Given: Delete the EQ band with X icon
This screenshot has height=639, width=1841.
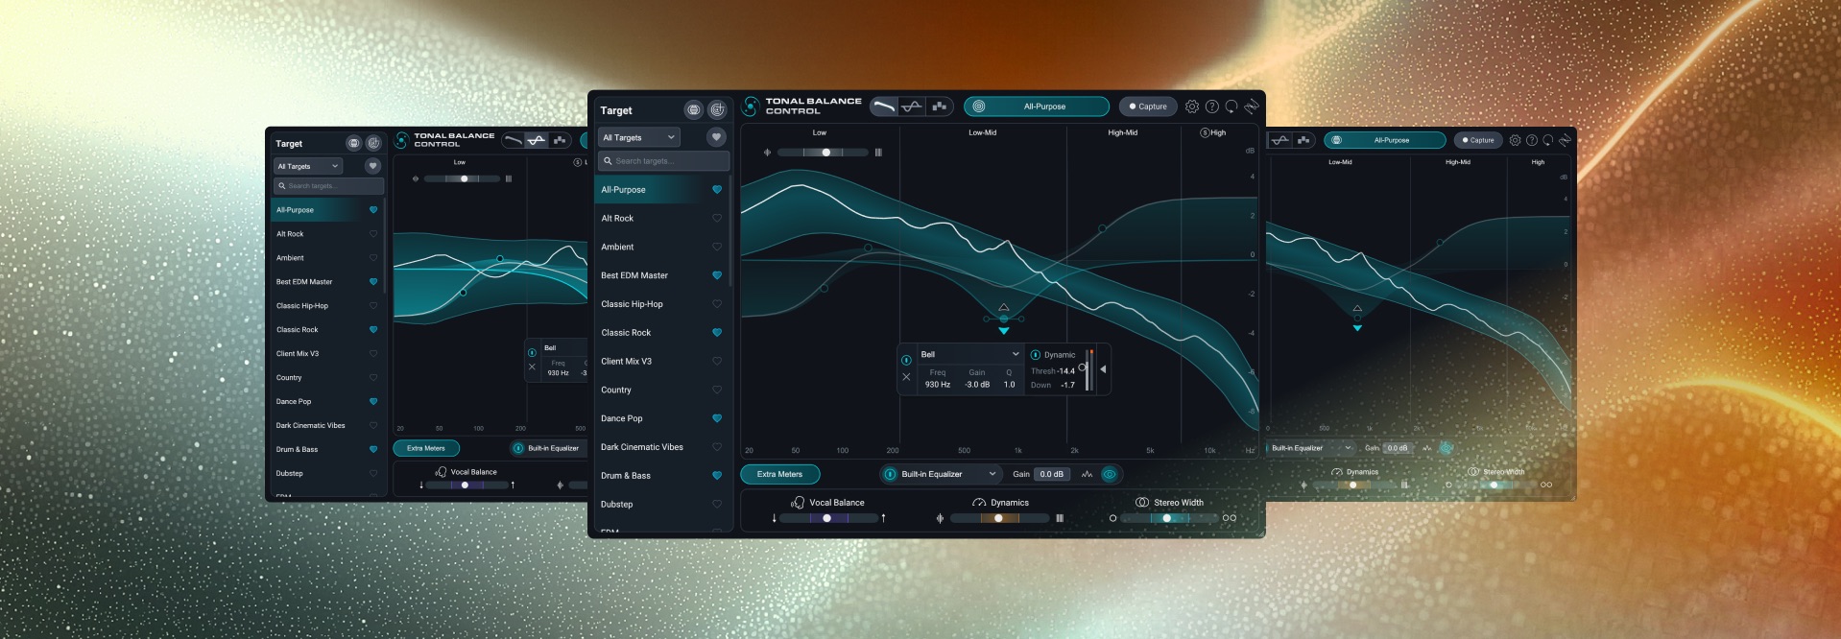Looking at the screenshot, I should tap(906, 377).
